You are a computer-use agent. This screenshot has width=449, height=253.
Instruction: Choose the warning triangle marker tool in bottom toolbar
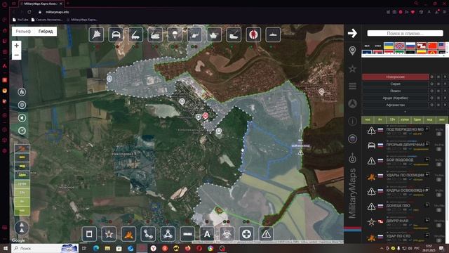tap(266, 234)
